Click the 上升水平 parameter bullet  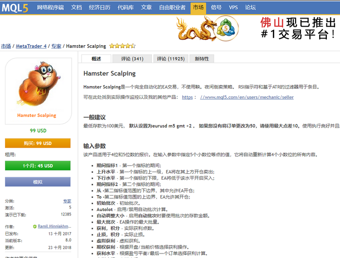[155, 172]
